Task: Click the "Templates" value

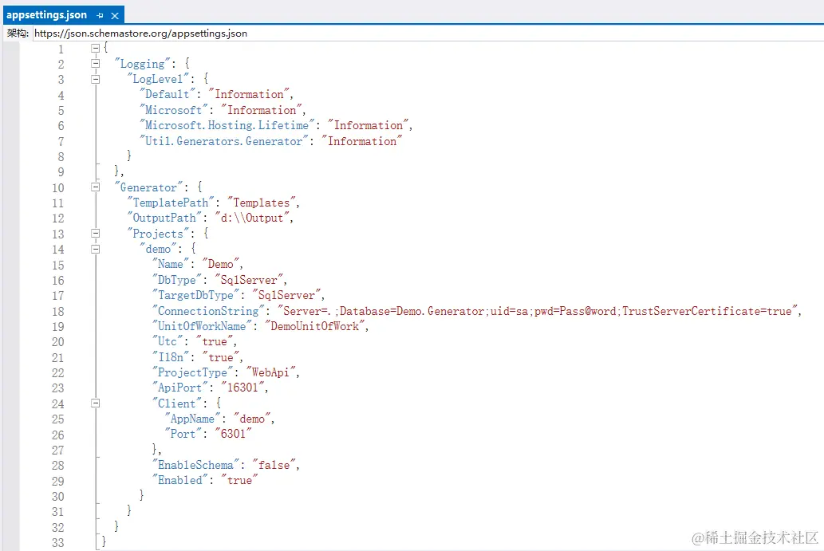Action: tap(261, 203)
